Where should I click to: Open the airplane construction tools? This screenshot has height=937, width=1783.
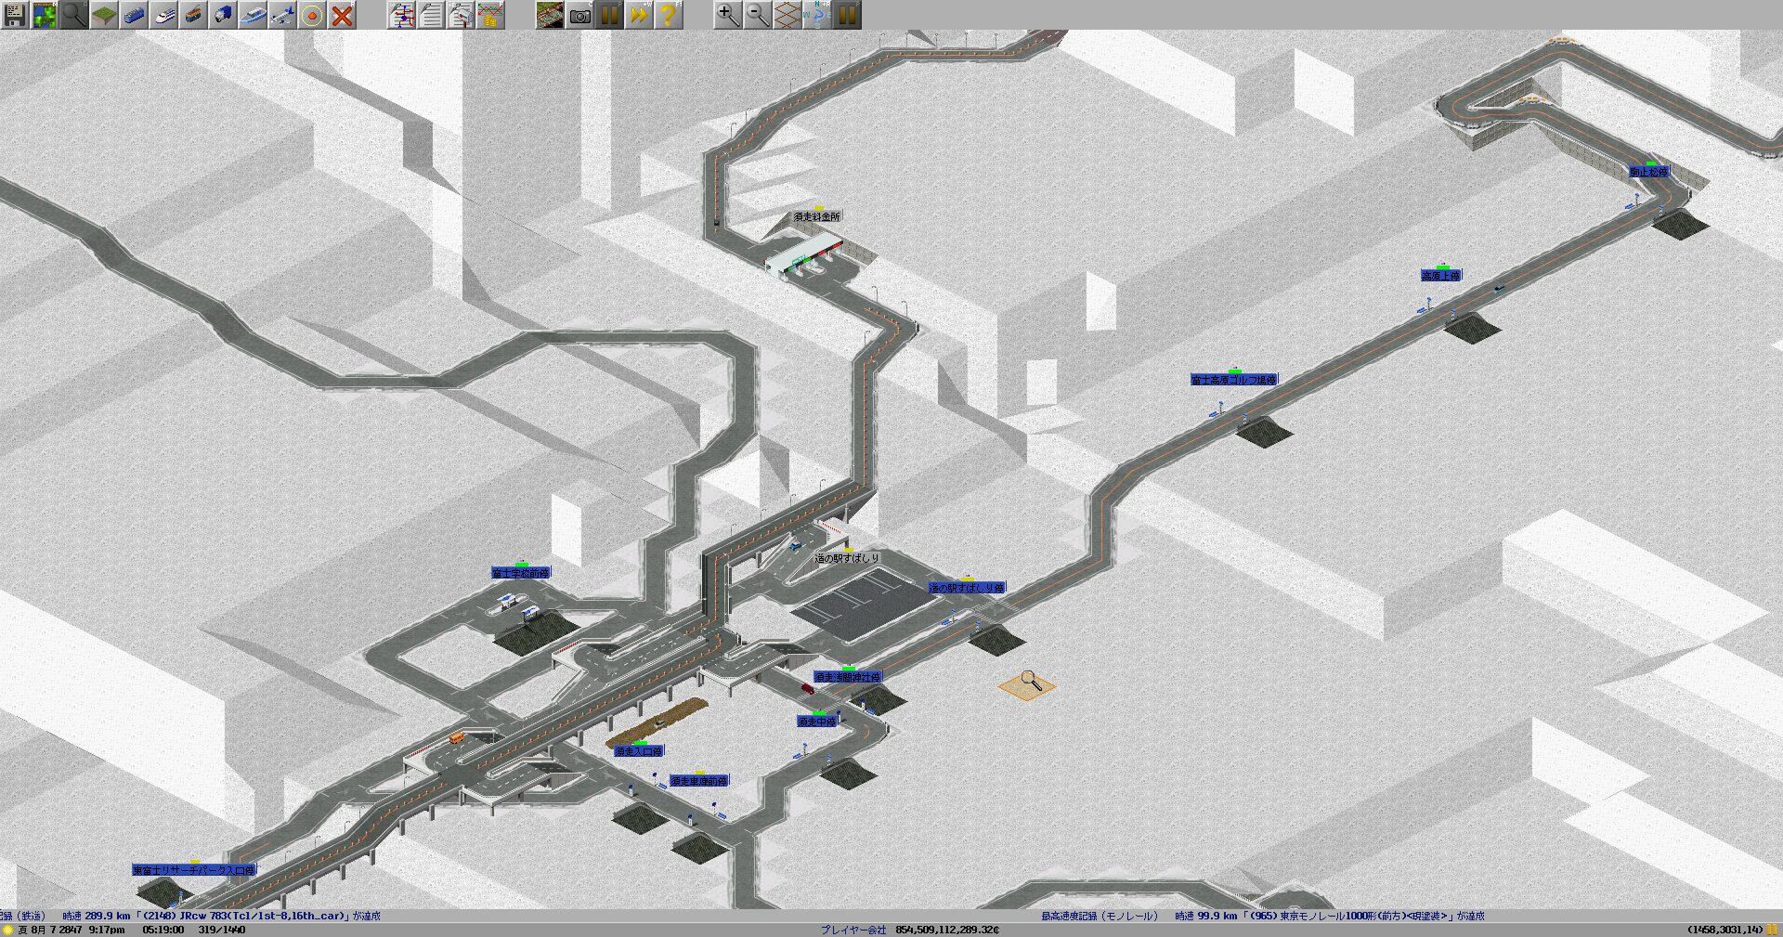tap(282, 15)
